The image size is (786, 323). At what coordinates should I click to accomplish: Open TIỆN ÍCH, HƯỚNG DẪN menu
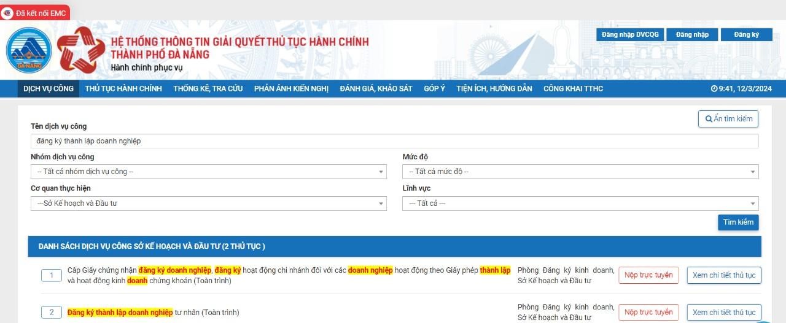tap(494, 89)
